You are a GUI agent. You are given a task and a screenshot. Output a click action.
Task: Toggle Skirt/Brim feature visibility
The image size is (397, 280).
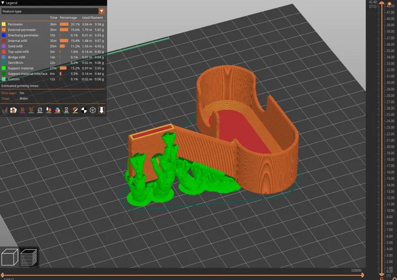coord(53,63)
